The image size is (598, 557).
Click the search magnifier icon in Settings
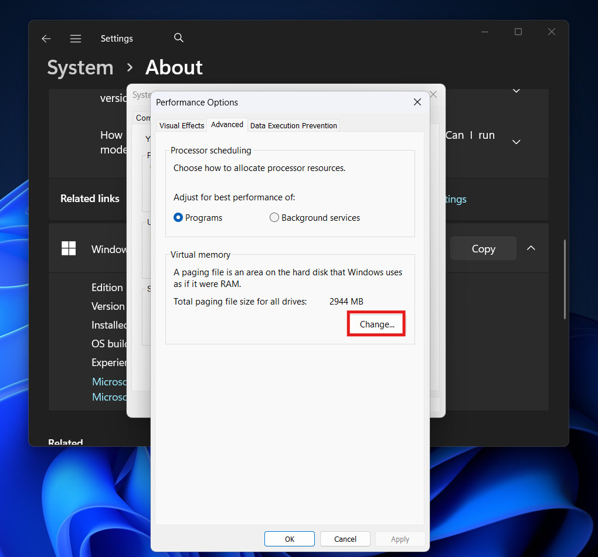point(179,38)
